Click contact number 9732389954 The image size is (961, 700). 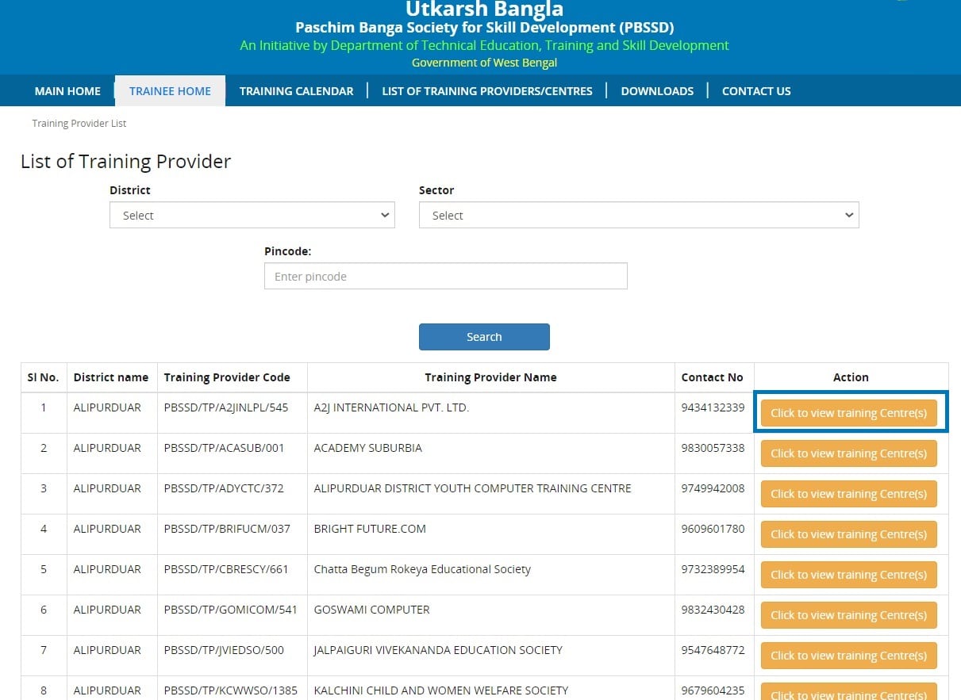tap(713, 569)
